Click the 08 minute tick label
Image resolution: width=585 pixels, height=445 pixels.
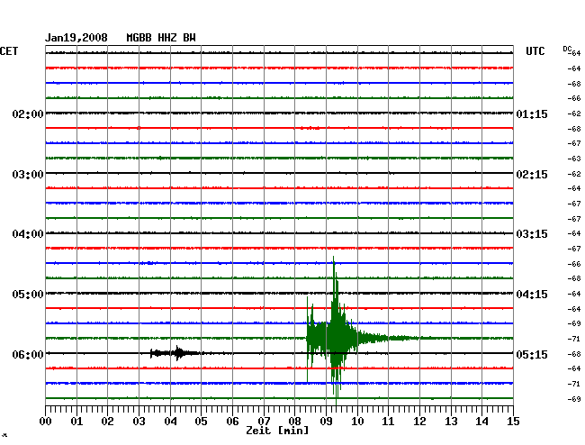point(294,421)
